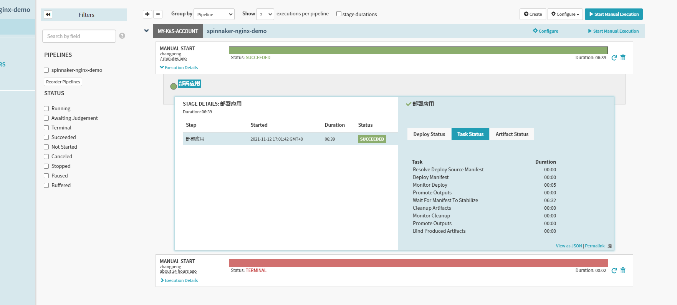Image resolution: width=677 pixels, height=305 pixels.
Task: Click the green succeeded execution progress bar
Action: tap(418, 50)
